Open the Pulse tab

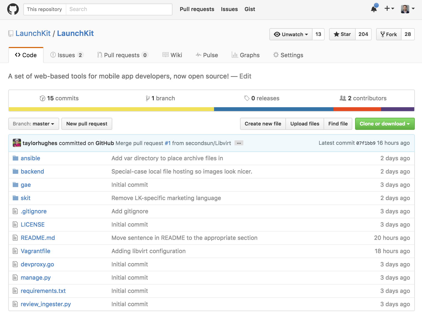pyautogui.click(x=207, y=55)
